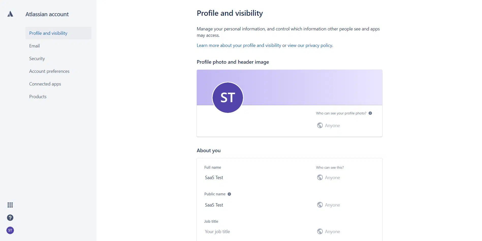Navigate to Connected apps
482x241 pixels.
point(45,84)
